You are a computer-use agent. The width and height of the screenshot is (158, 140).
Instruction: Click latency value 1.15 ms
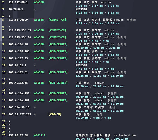click(81, 13)
